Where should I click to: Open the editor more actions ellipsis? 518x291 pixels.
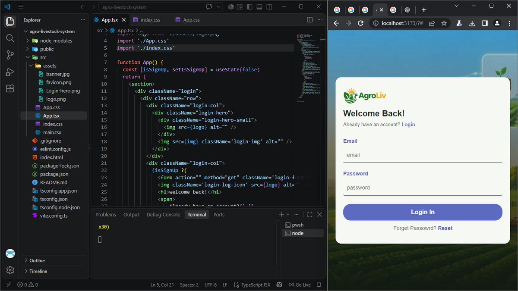pos(320,20)
